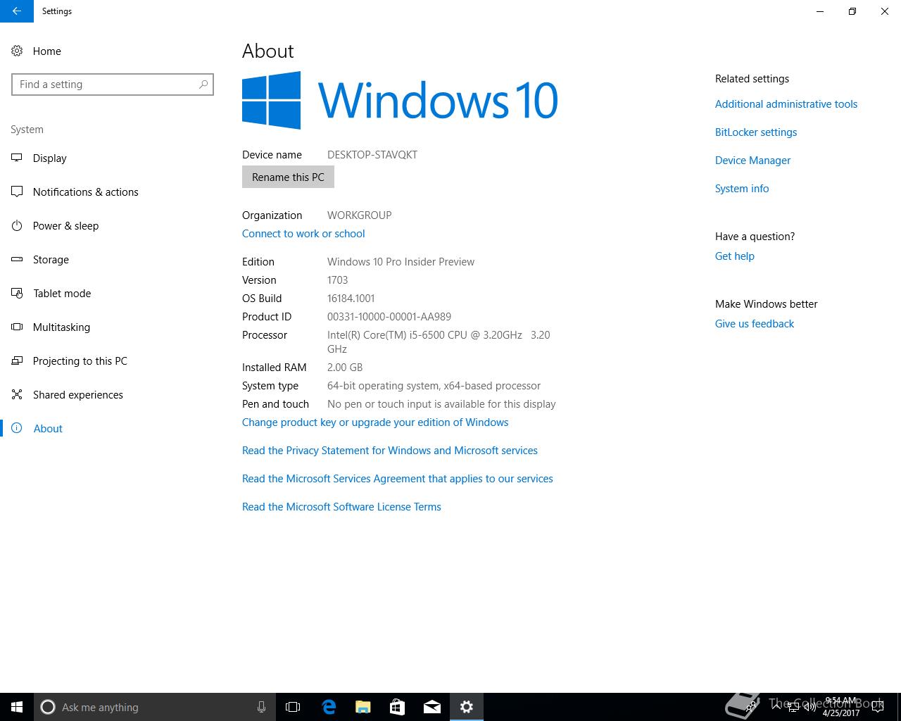This screenshot has width=901, height=721.
Task: Click the BitLocker settings link
Action: [756, 132]
